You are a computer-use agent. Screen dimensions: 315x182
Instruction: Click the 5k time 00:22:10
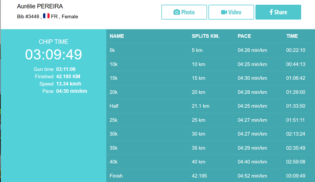(296, 50)
